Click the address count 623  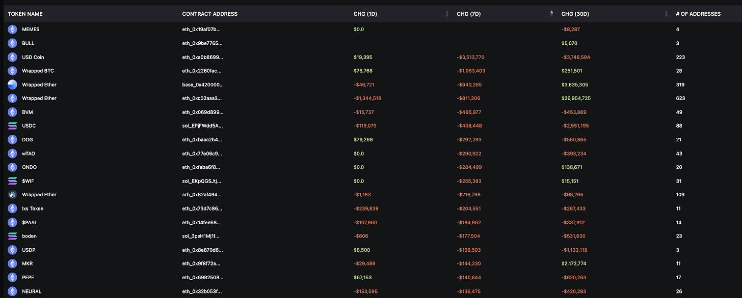tap(680, 98)
